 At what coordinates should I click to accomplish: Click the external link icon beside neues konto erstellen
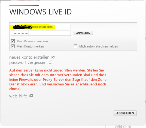point(53,57)
